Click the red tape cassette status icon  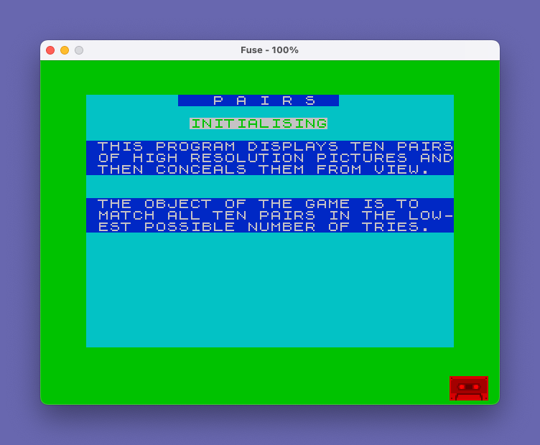coord(469,388)
